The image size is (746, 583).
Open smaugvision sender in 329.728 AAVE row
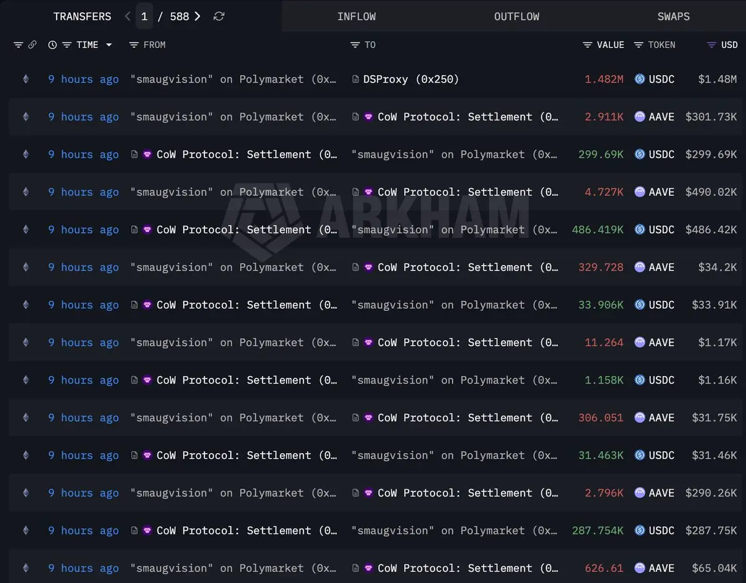point(234,267)
